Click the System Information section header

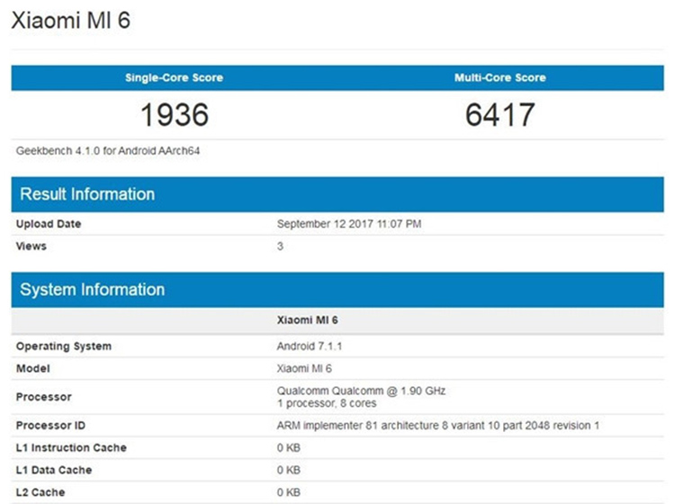(93, 290)
